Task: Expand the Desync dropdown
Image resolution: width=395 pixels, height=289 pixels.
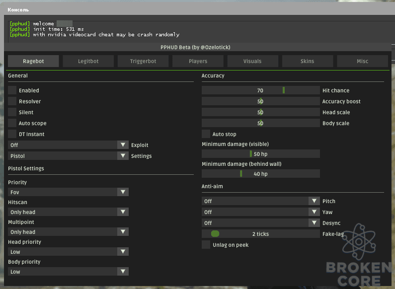Action: tap(261, 223)
